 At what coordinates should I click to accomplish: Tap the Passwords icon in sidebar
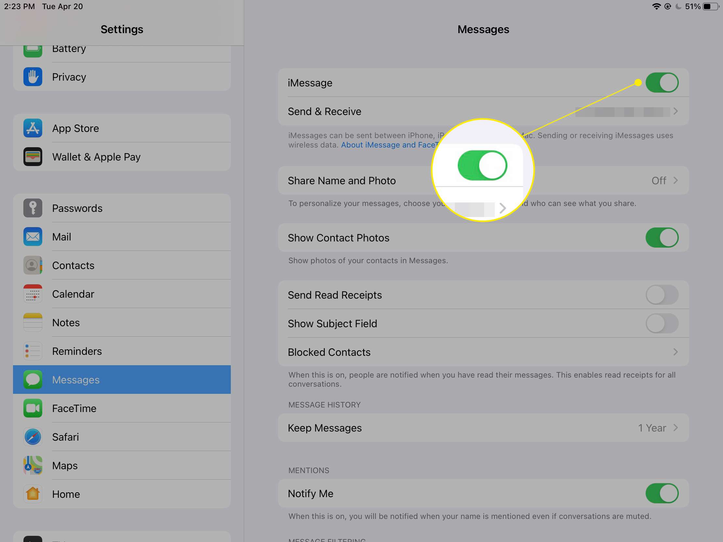(33, 208)
